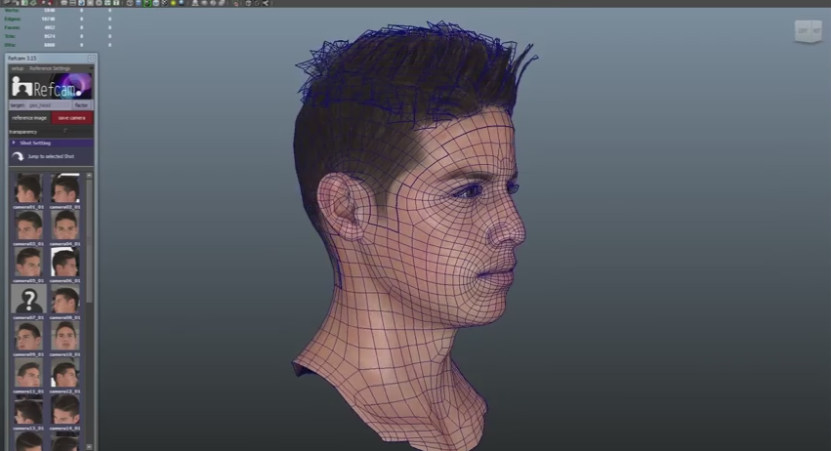Click the yellow light sphere toolbar icon

[173, 3]
